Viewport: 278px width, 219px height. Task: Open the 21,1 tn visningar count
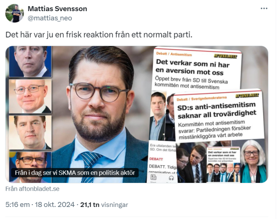(x=104, y=205)
